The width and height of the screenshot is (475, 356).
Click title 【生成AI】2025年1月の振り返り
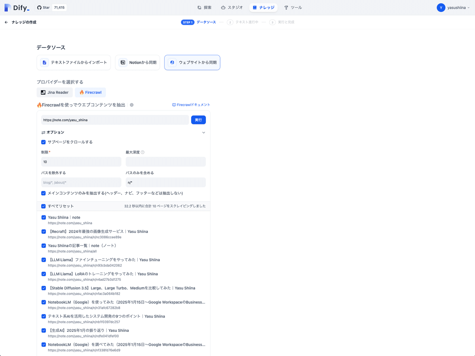88,330
